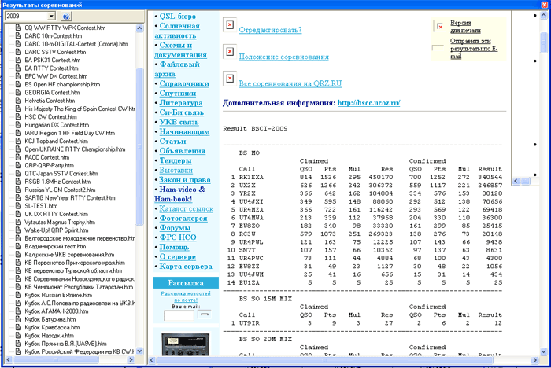Click the file list scroll-up arrow

[x=139, y=28]
